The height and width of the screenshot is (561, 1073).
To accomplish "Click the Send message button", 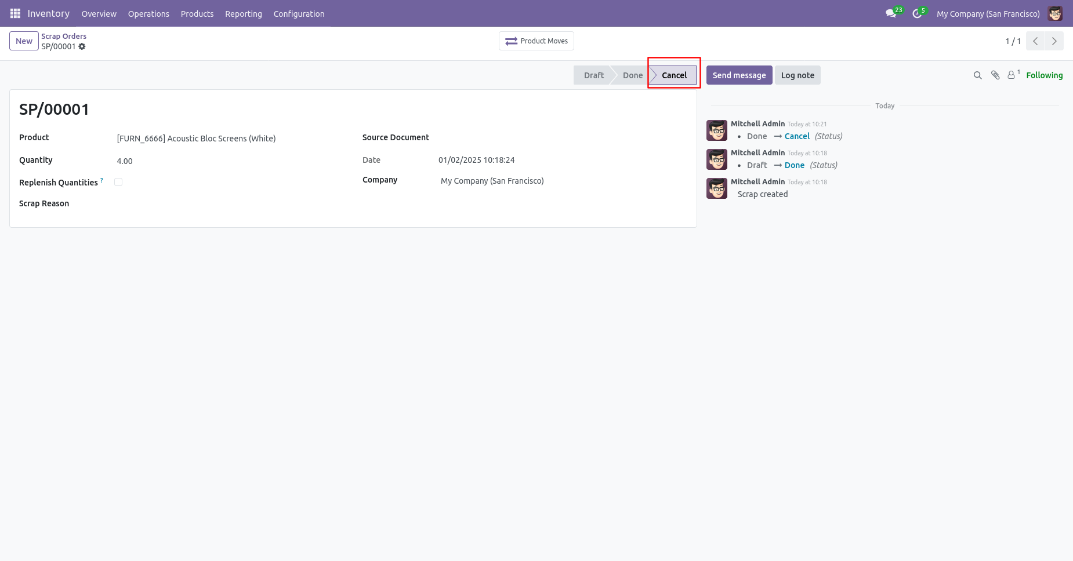I will point(739,75).
